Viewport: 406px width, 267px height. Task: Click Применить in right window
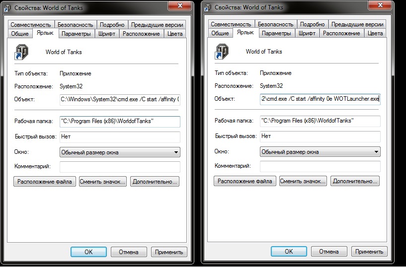(369, 251)
